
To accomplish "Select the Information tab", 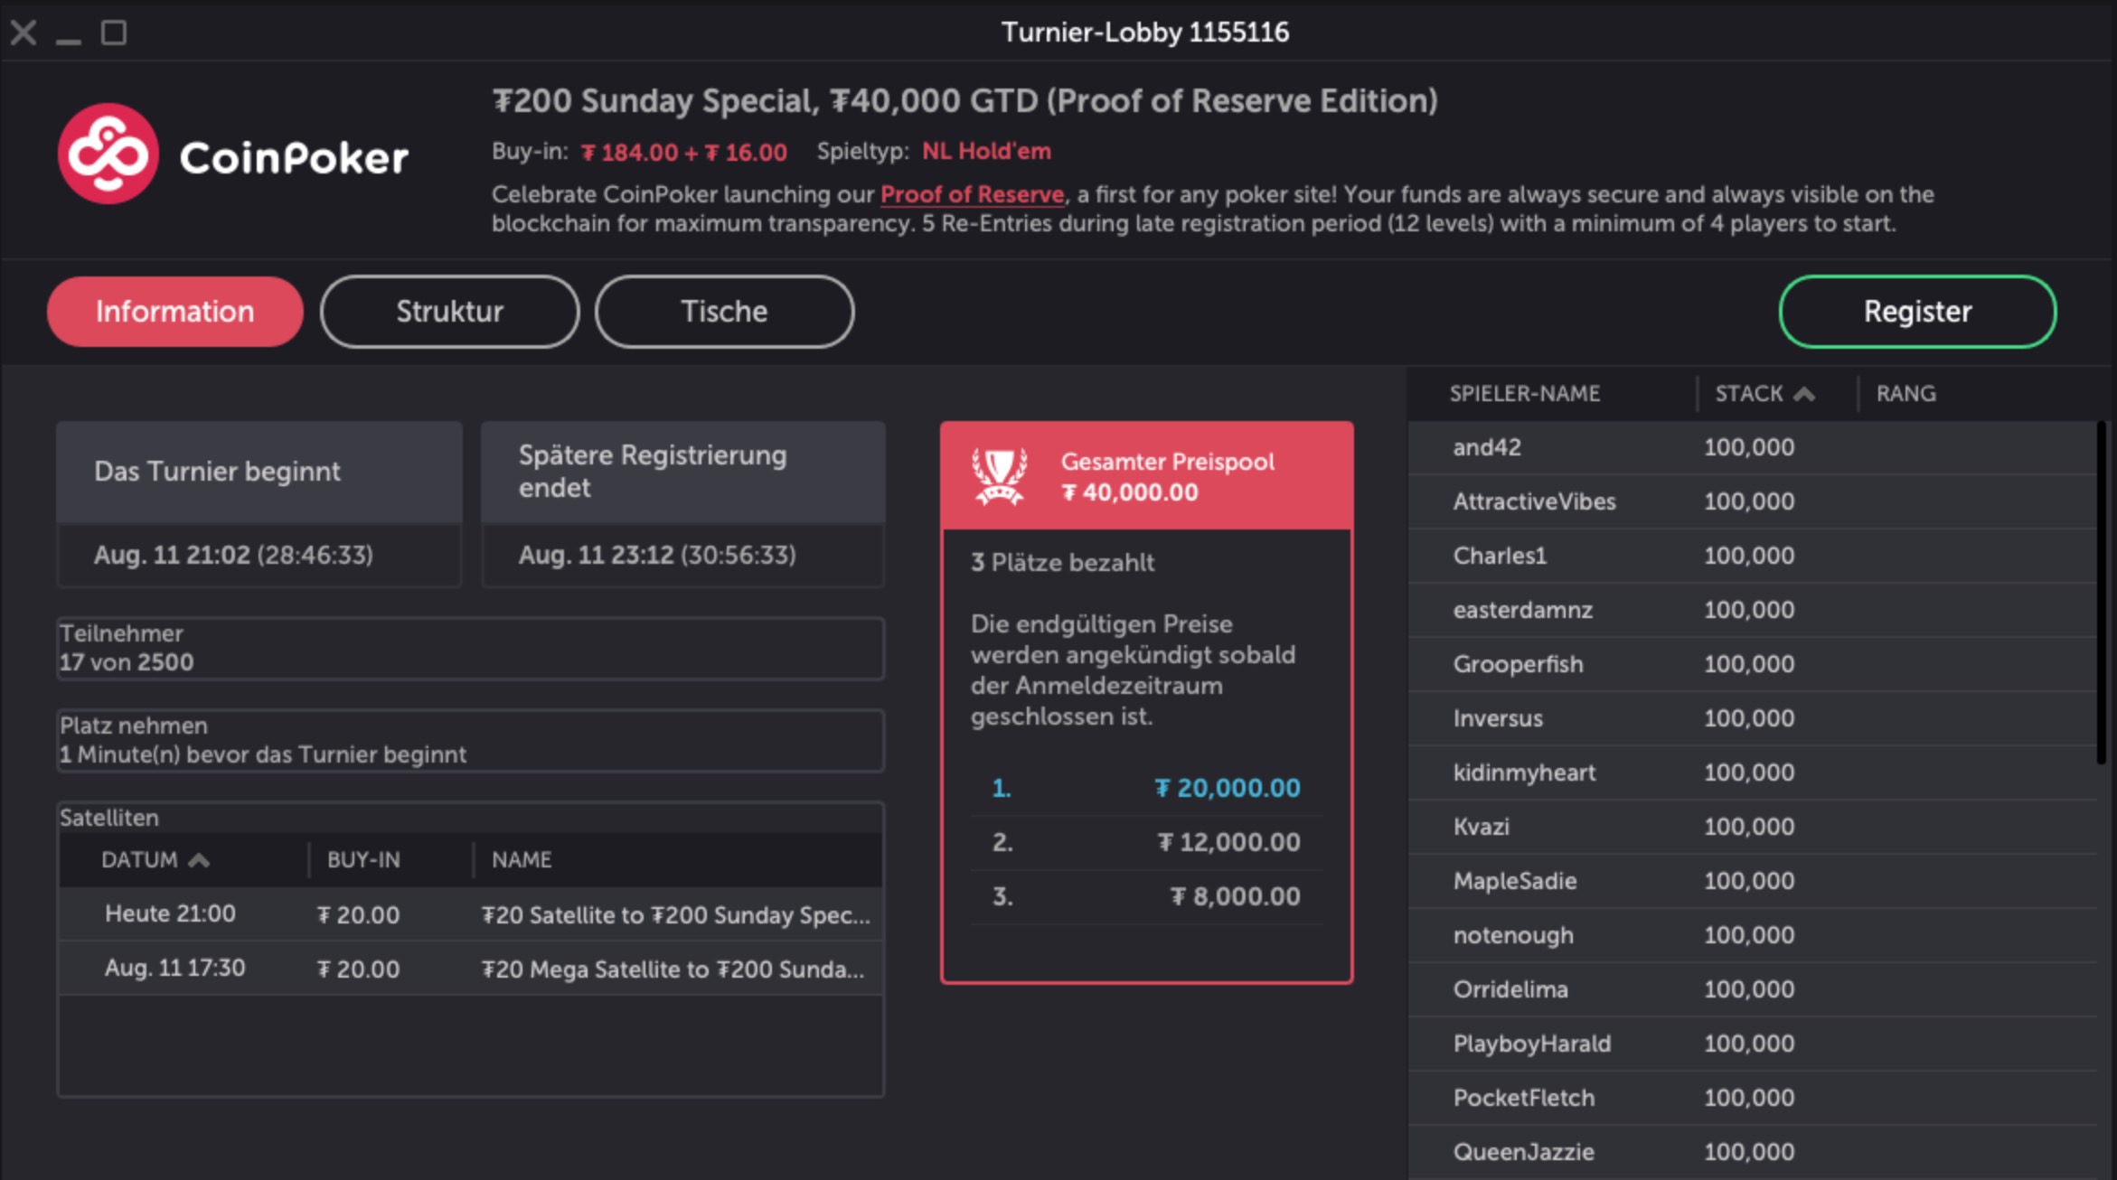I will click(x=174, y=312).
